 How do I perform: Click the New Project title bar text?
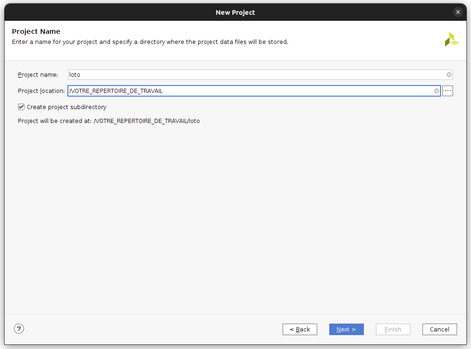[x=235, y=12]
